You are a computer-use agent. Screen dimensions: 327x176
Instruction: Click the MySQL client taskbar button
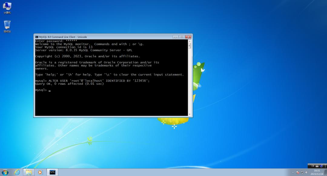(52, 172)
